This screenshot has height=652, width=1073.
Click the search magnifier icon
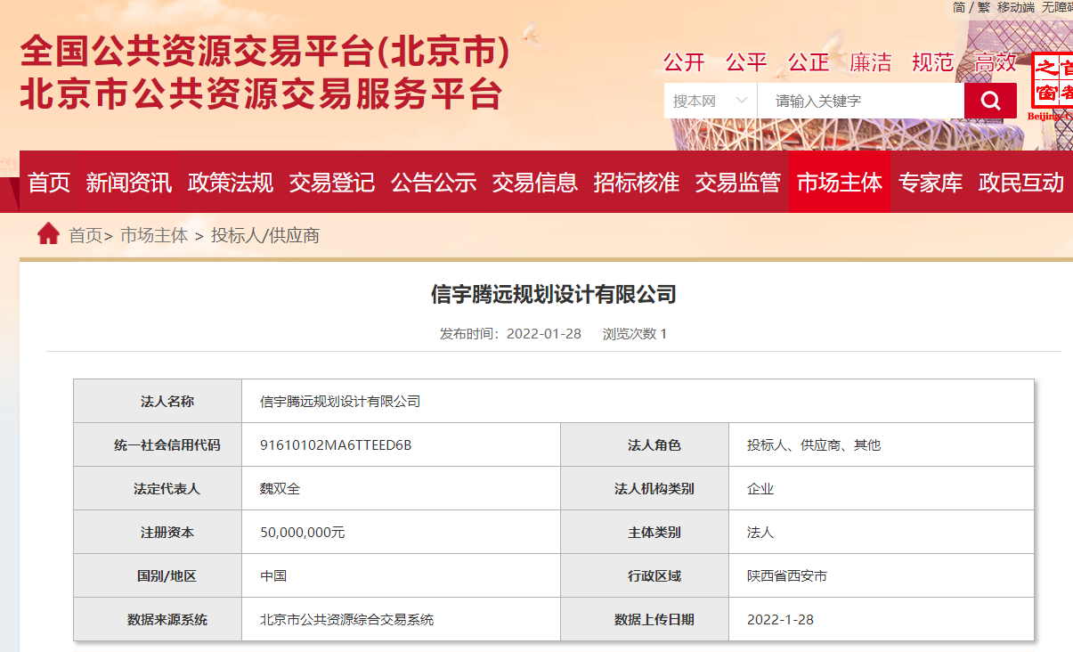pyautogui.click(x=990, y=100)
